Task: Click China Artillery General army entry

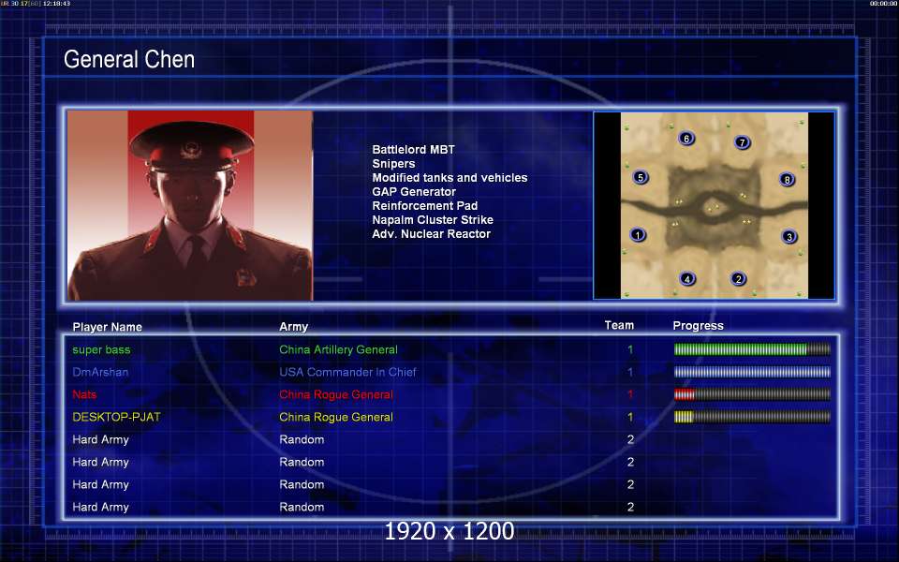Action: [338, 349]
